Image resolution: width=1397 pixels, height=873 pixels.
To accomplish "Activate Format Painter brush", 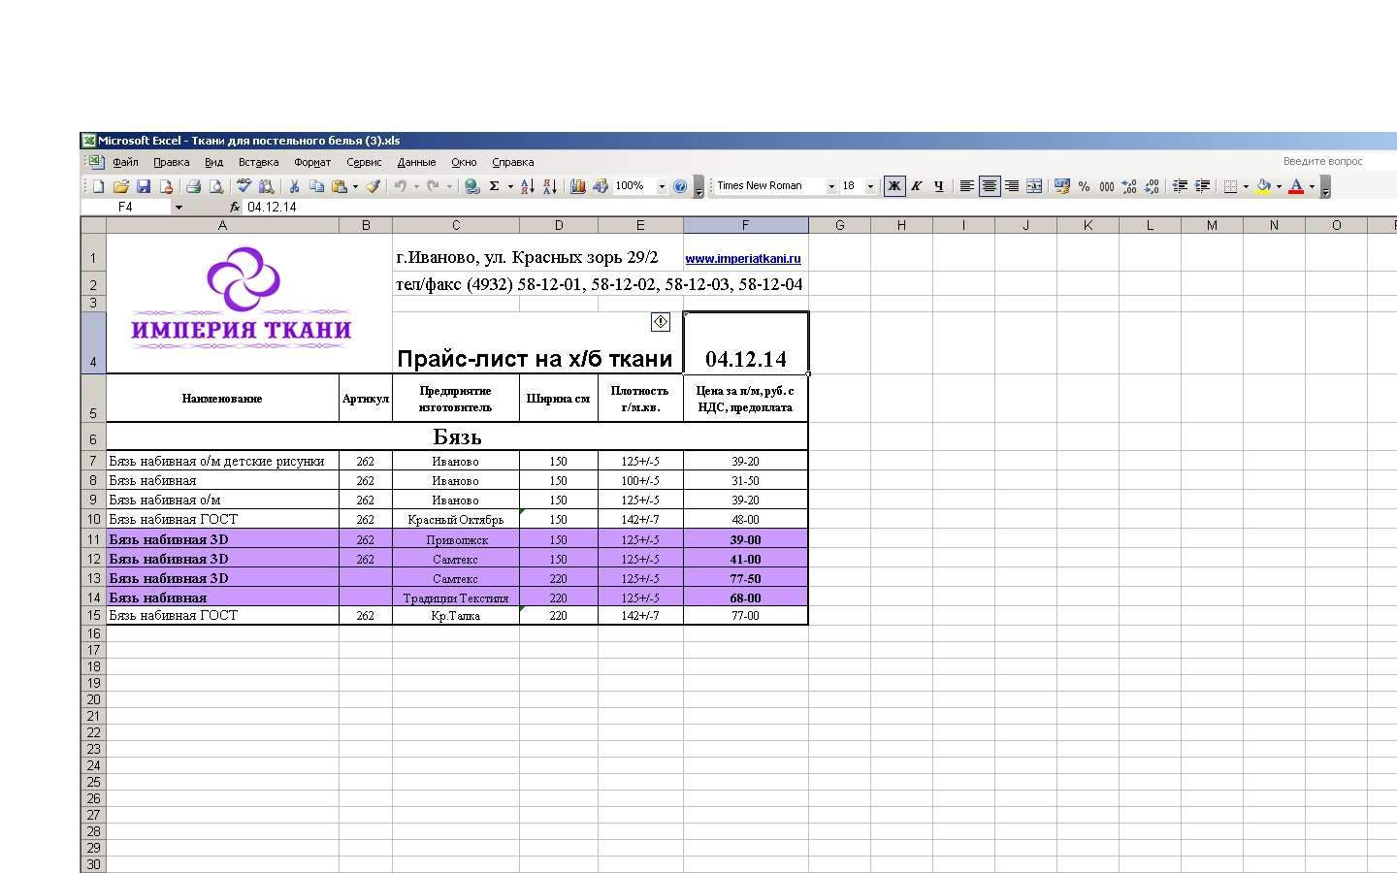I will pos(374,186).
